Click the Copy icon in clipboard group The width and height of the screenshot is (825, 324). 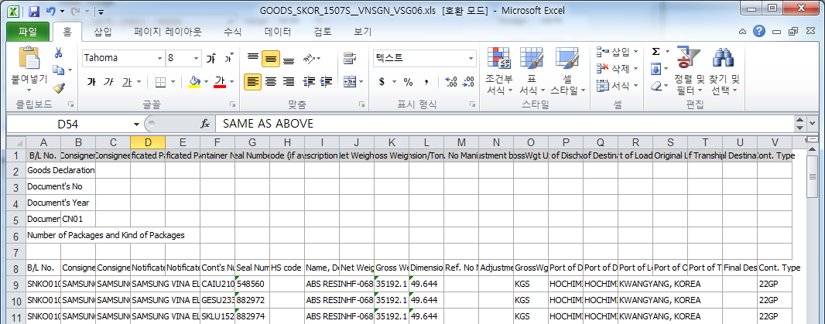(x=58, y=70)
